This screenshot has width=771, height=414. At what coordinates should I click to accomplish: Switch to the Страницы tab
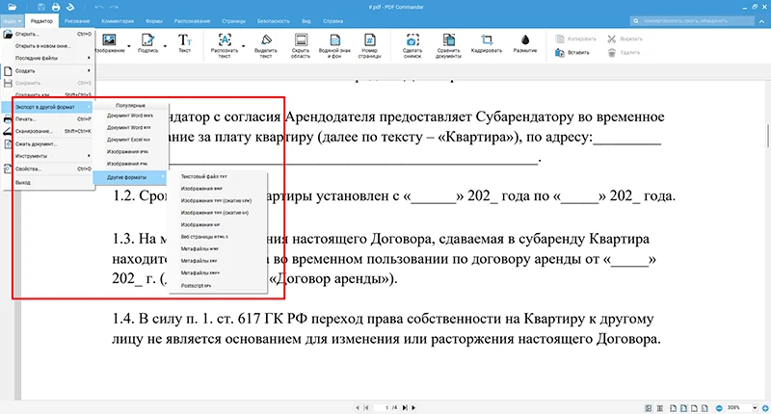(x=233, y=21)
